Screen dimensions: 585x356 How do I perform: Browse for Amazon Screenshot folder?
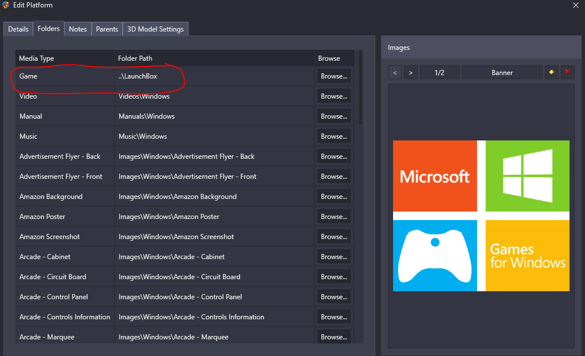click(334, 237)
